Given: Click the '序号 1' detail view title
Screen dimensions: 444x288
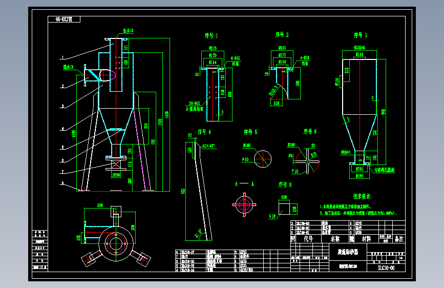Looking at the screenshot, I should point(211,36).
